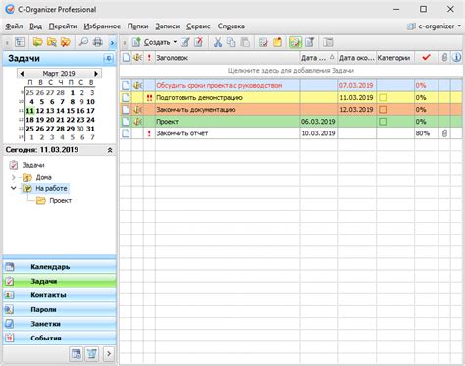Click the delete task icon

[199, 42]
